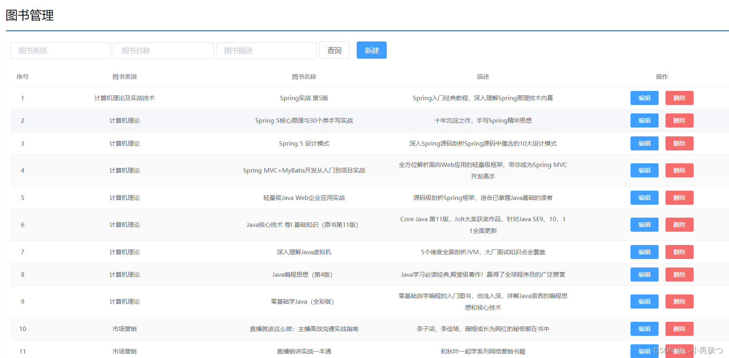Edit row 1 Spring实战 第5版

644,98
